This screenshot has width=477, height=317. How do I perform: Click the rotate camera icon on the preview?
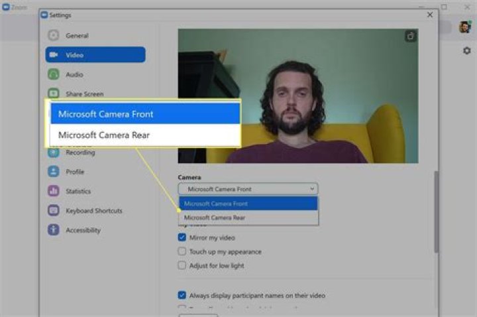coord(410,36)
